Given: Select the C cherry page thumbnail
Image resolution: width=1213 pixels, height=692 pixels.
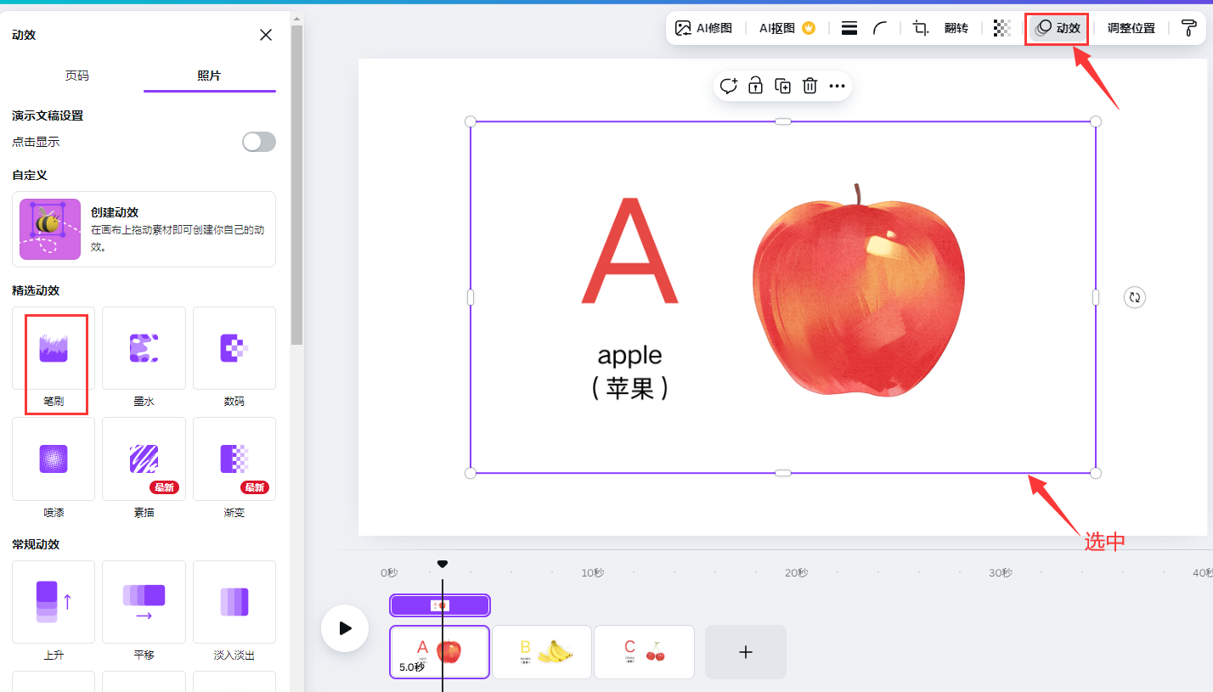Looking at the screenshot, I should point(644,652).
